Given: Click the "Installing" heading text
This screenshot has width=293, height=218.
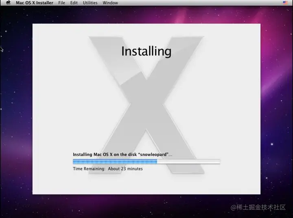Looking at the screenshot, I should point(146,51).
